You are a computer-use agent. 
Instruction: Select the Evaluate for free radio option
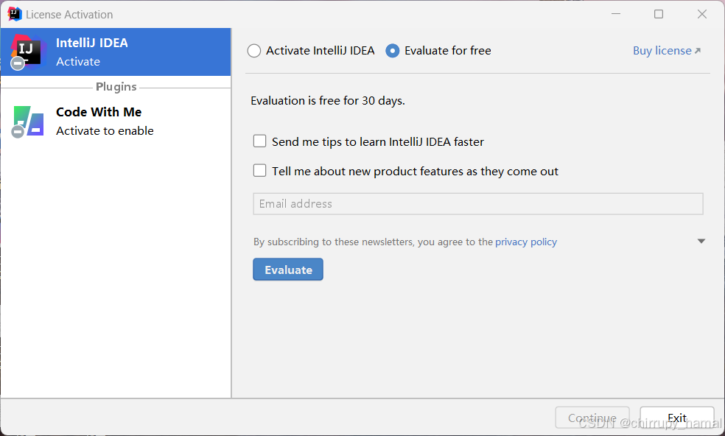point(393,51)
